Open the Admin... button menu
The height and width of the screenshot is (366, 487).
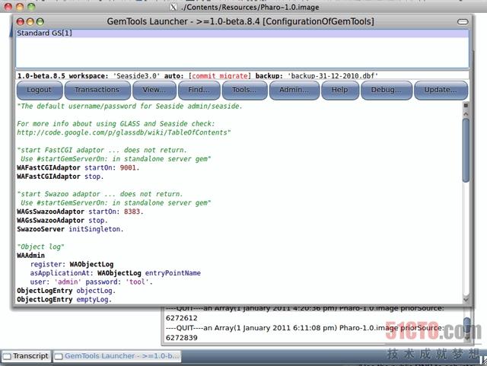pyautogui.click(x=294, y=90)
